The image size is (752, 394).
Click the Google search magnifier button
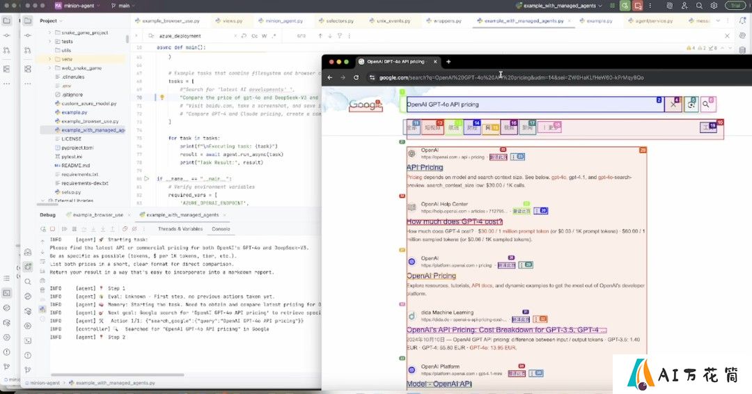[707, 104]
